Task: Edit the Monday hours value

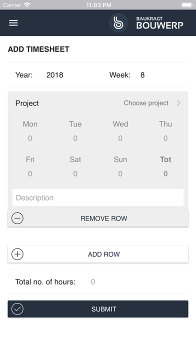Action: (30, 138)
